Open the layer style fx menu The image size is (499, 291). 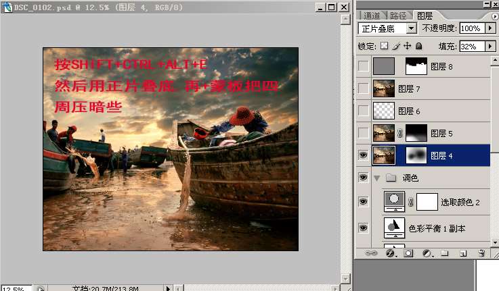click(x=390, y=254)
